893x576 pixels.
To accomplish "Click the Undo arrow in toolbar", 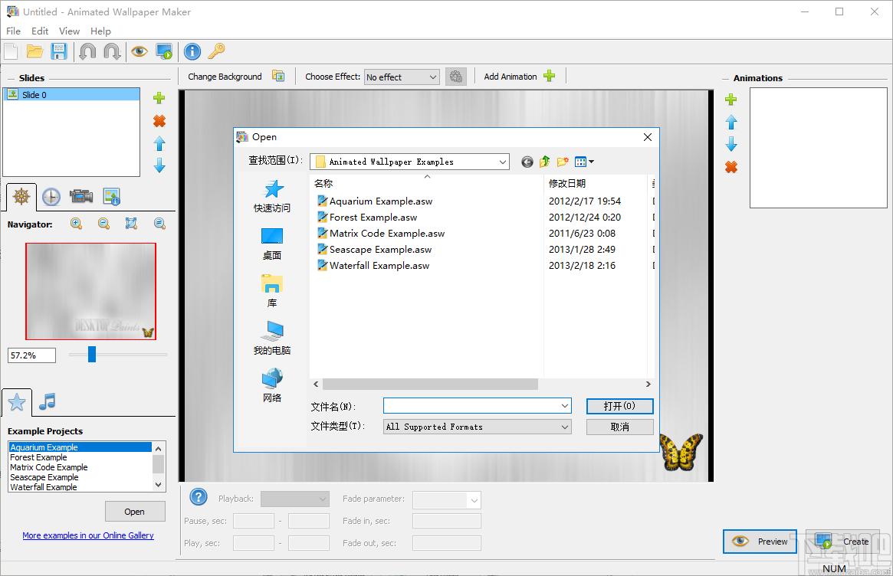I will [87, 51].
